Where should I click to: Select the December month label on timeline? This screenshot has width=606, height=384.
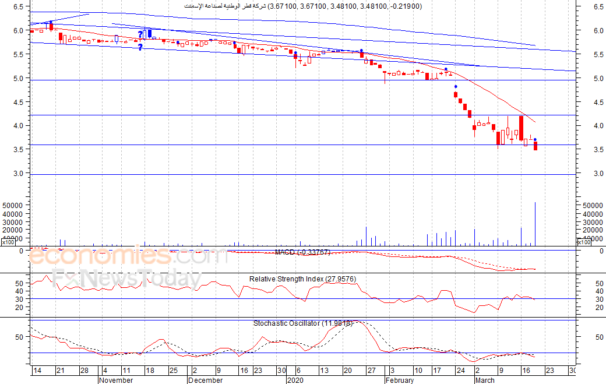click(x=206, y=380)
